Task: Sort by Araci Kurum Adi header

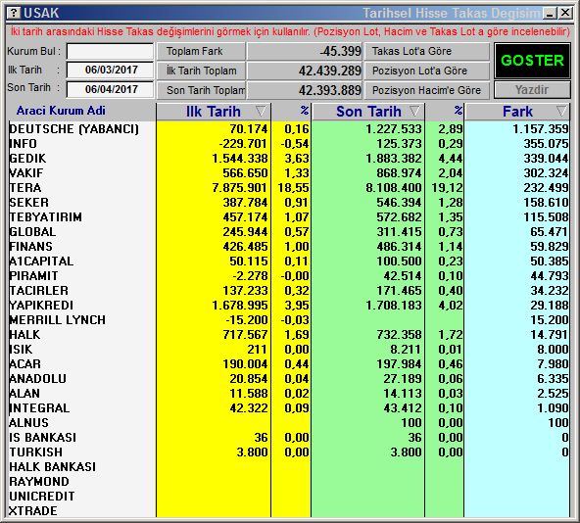Action: (61, 111)
